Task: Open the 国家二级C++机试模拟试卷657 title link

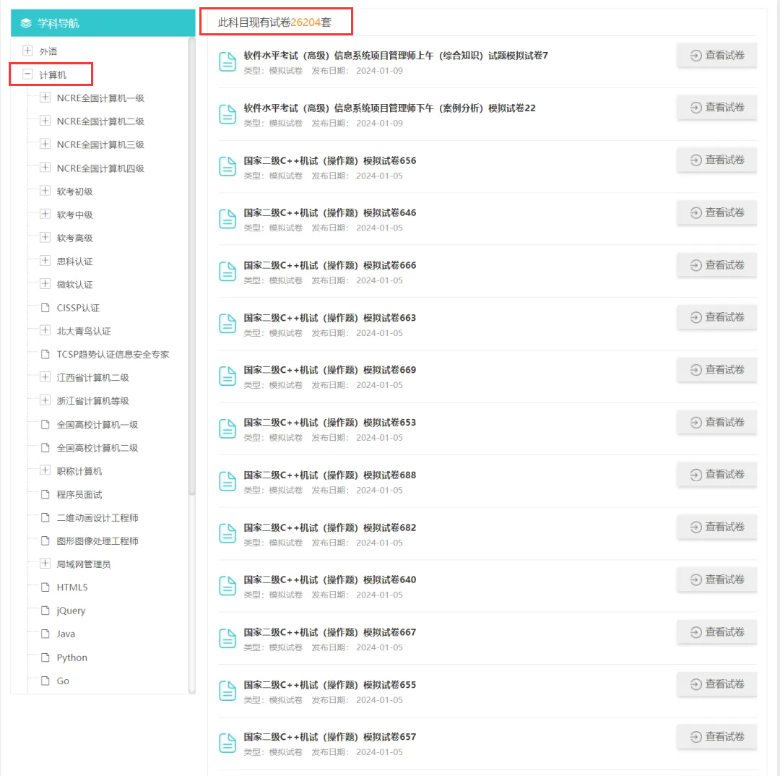Action: [329, 737]
